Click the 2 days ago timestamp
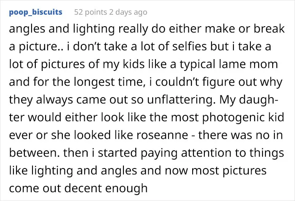 tap(128, 12)
